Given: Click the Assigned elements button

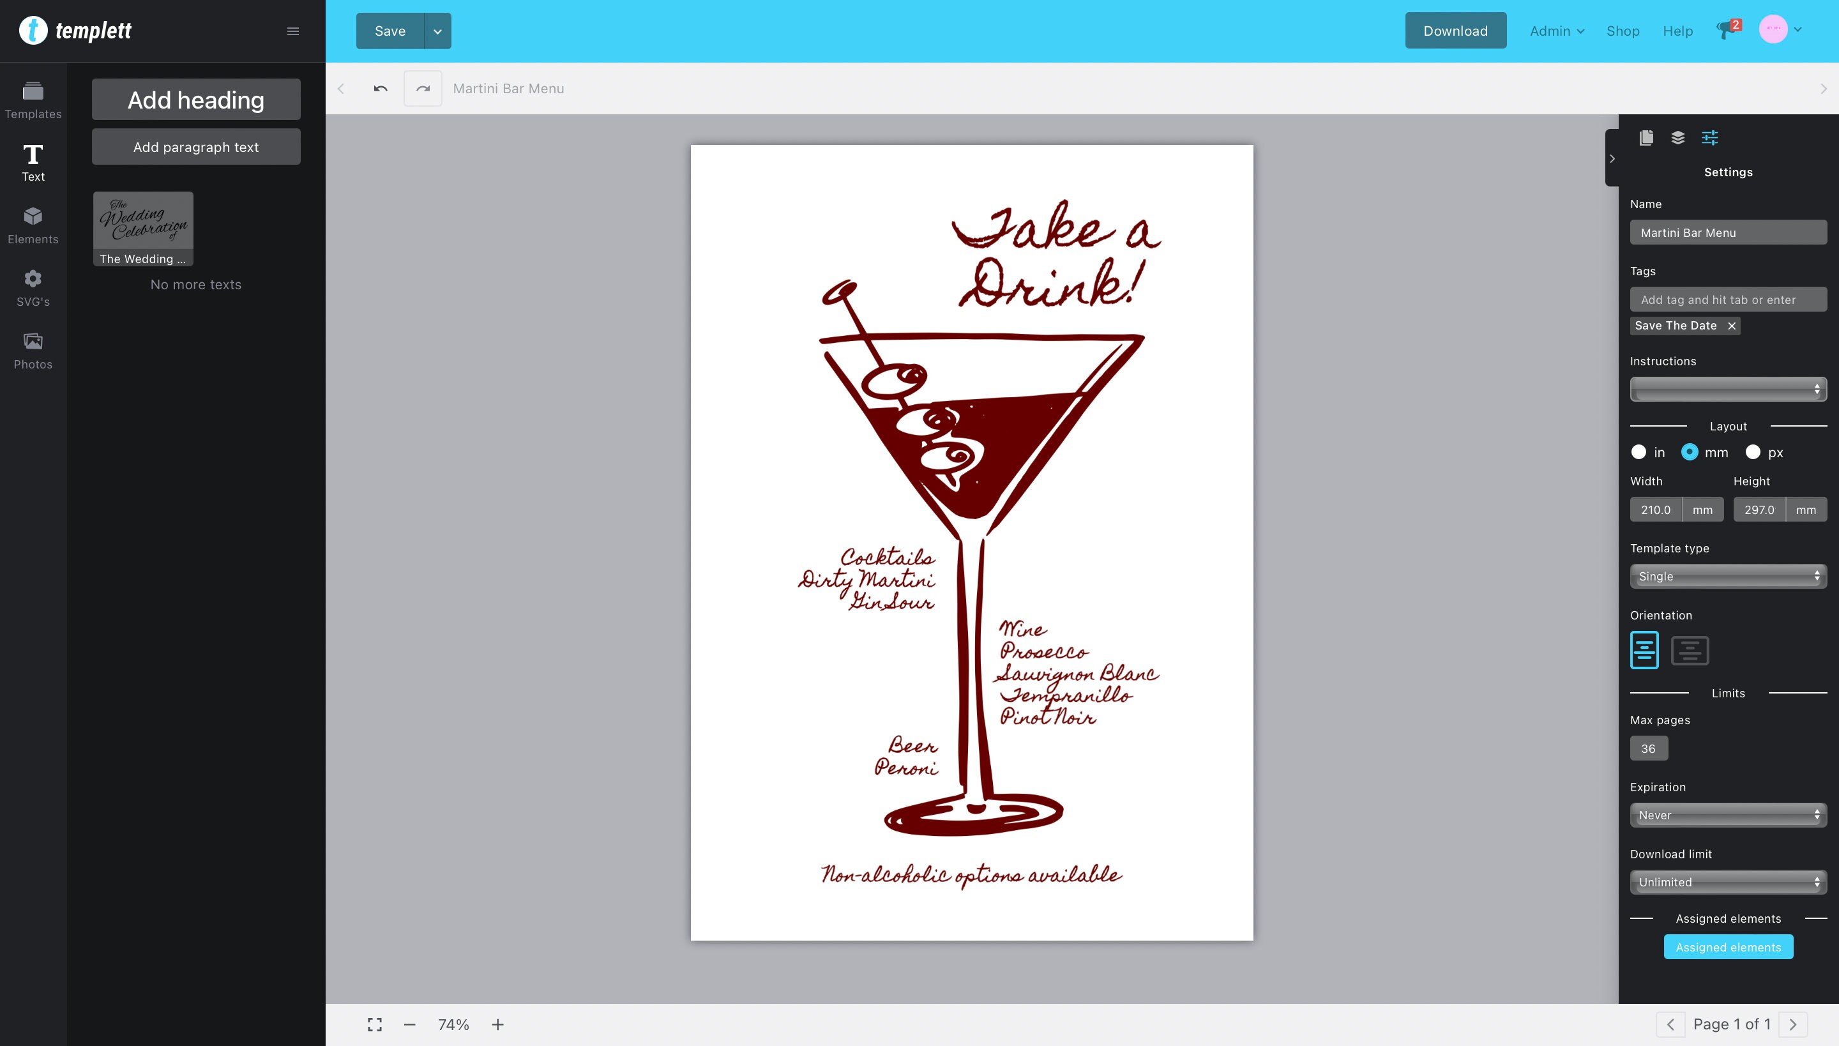Looking at the screenshot, I should pyautogui.click(x=1728, y=946).
